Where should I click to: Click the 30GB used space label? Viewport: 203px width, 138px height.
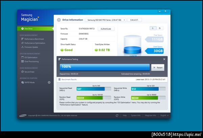[154, 51]
